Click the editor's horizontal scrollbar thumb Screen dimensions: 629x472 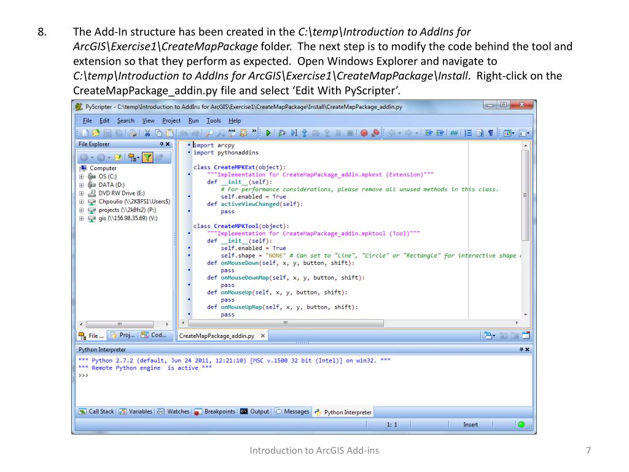[x=286, y=323]
